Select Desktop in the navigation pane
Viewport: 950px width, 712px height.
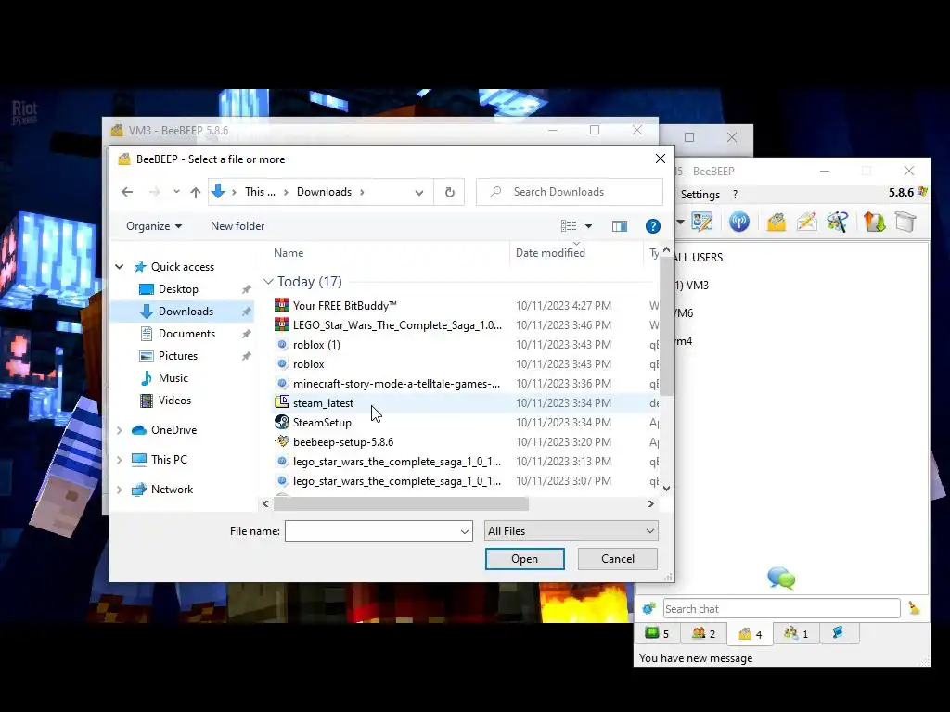pyautogui.click(x=178, y=289)
